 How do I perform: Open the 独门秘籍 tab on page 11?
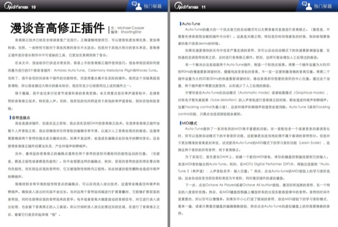click(x=323, y=6)
